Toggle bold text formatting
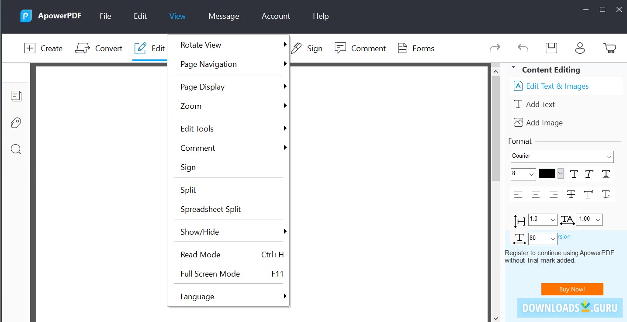The width and height of the screenshot is (627, 322). point(574,174)
